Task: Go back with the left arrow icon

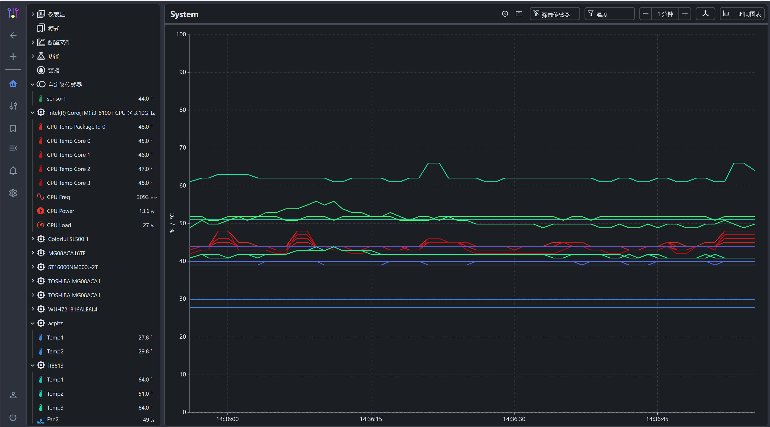Action: (x=13, y=36)
